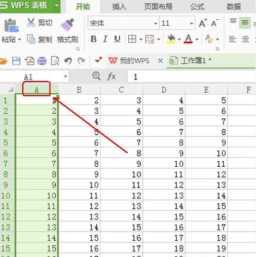Select column B header

[x=79, y=90]
